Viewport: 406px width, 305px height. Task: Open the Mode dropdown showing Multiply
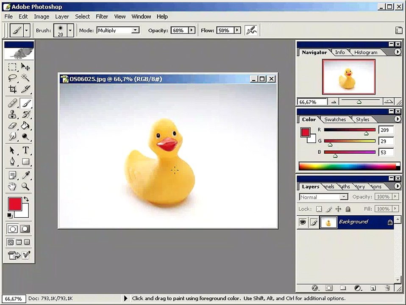click(118, 30)
